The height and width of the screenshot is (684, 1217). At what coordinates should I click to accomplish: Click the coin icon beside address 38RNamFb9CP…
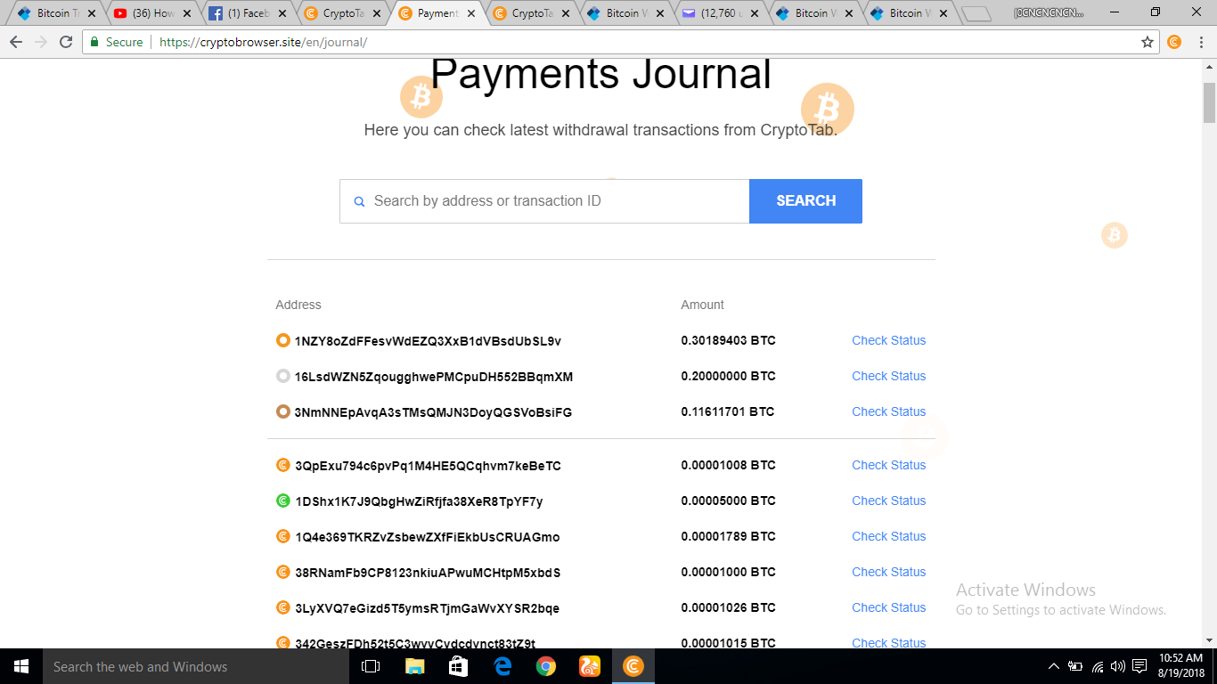283,572
